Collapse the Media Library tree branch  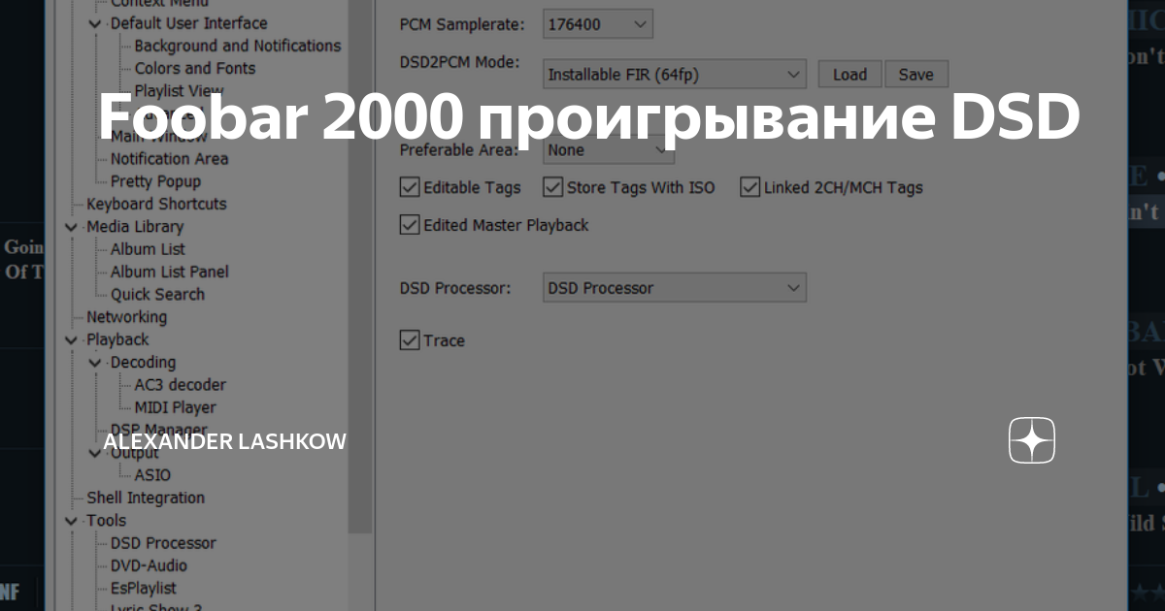point(71,226)
